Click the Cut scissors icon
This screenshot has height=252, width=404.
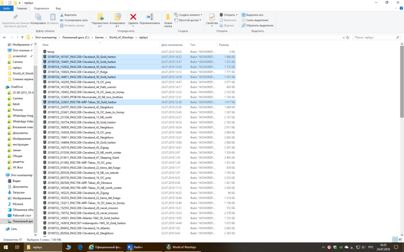(x=62, y=15)
